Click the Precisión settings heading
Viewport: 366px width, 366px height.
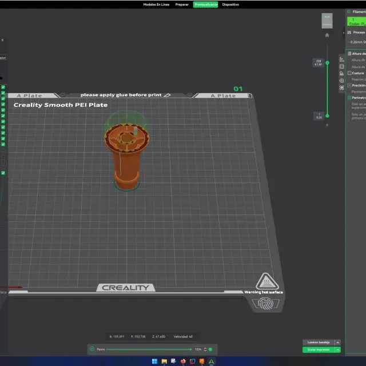tap(359, 85)
